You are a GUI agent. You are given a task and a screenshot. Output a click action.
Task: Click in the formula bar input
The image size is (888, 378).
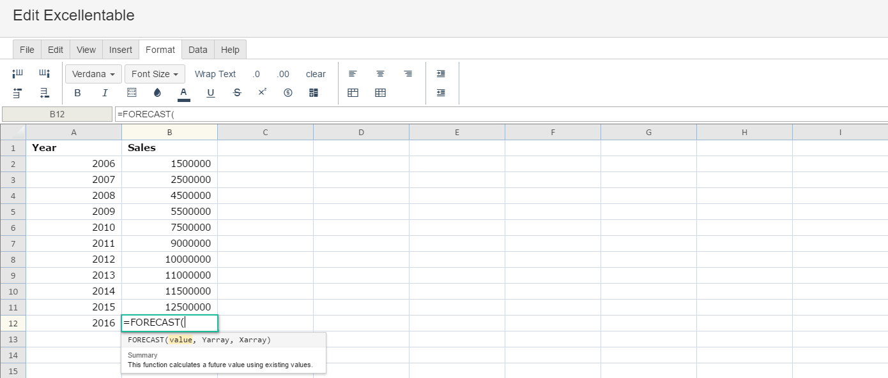coord(498,114)
